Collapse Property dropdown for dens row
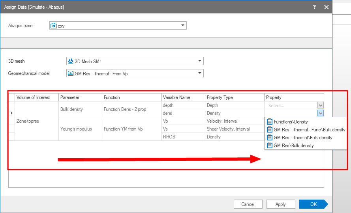The width and height of the screenshot is (351, 213). pos(321,113)
